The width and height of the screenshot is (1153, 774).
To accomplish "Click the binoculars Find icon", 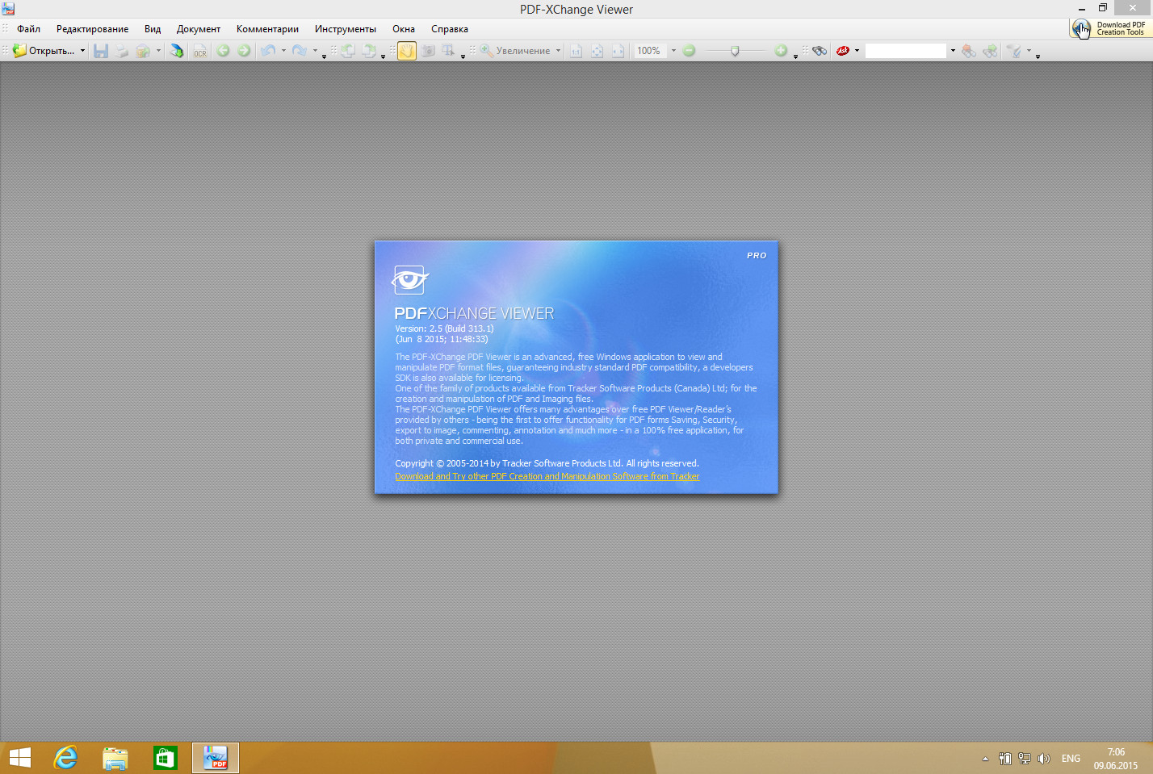I will click(820, 51).
